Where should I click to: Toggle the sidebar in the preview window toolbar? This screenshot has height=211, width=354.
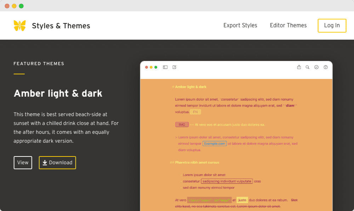tap(165, 67)
